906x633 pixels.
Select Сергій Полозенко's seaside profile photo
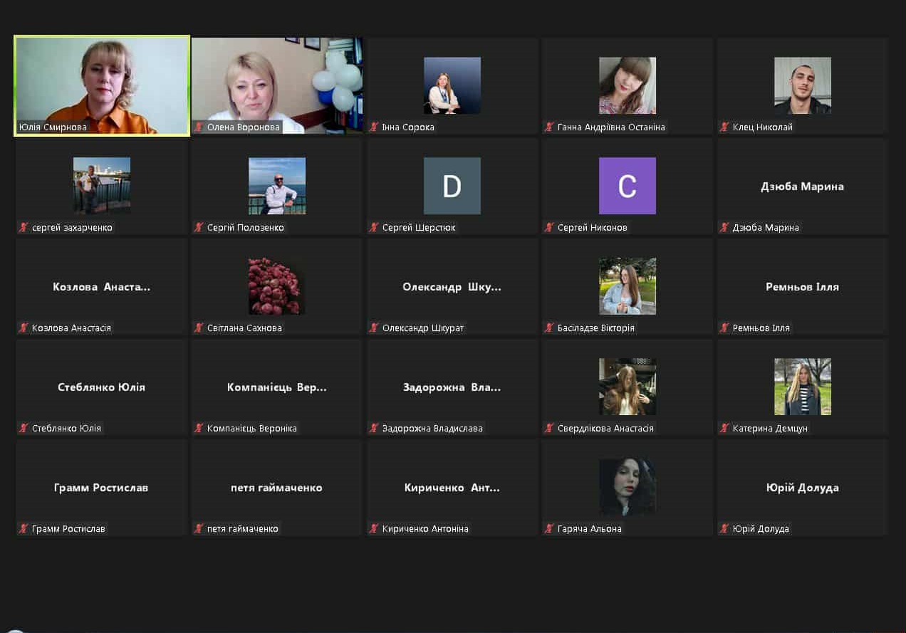coord(276,186)
